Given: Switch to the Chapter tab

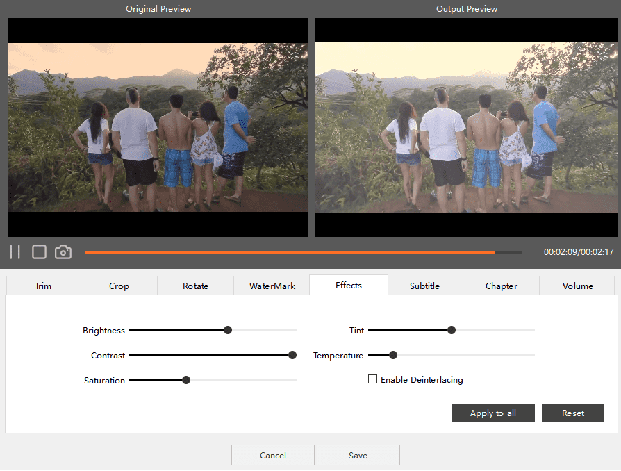Looking at the screenshot, I should [502, 286].
